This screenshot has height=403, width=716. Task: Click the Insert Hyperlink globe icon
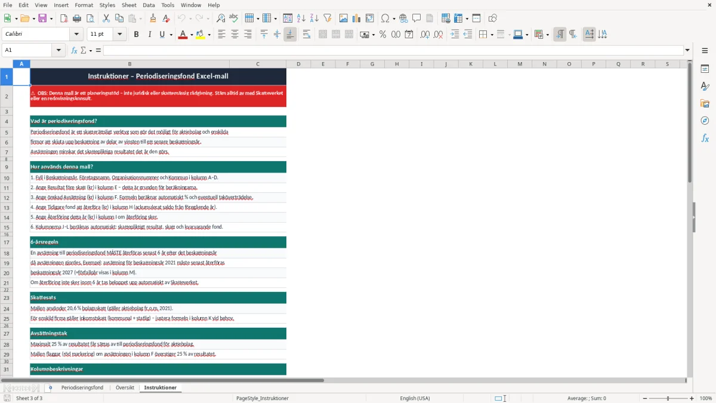point(403,19)
